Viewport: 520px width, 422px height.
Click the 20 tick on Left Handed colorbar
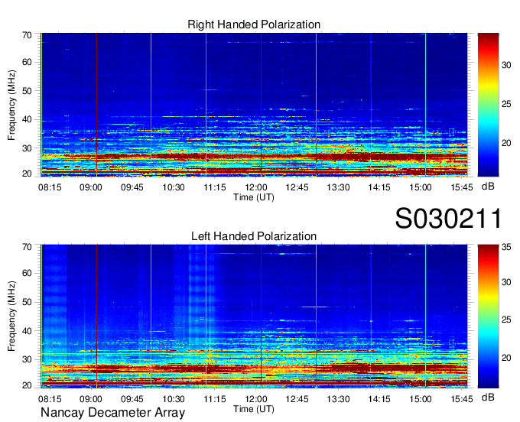coord(506,358)
